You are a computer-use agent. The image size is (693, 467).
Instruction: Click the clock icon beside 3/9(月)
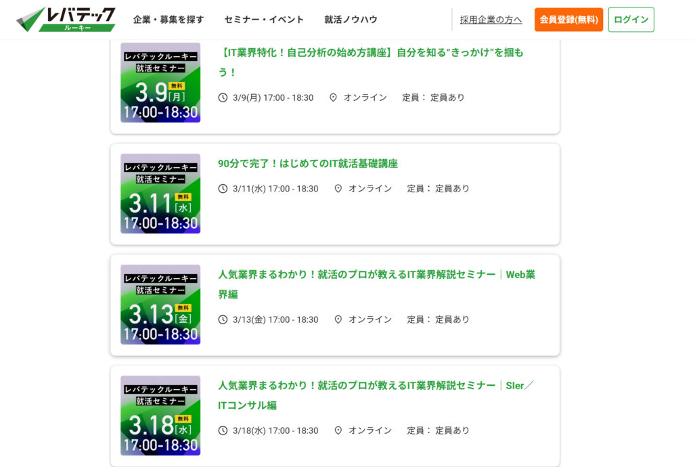pyautogui.click(x=223, y=97)
